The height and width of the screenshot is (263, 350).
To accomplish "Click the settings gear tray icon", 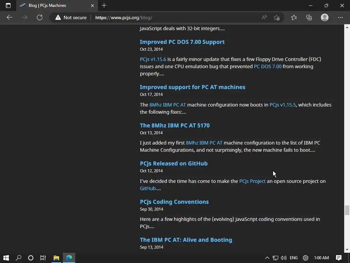I will 305,258.
